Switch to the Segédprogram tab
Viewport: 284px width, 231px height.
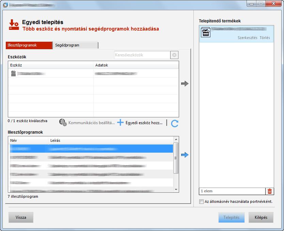[x=75, y=45]
